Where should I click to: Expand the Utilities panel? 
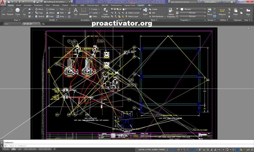(x=224, y=20)
